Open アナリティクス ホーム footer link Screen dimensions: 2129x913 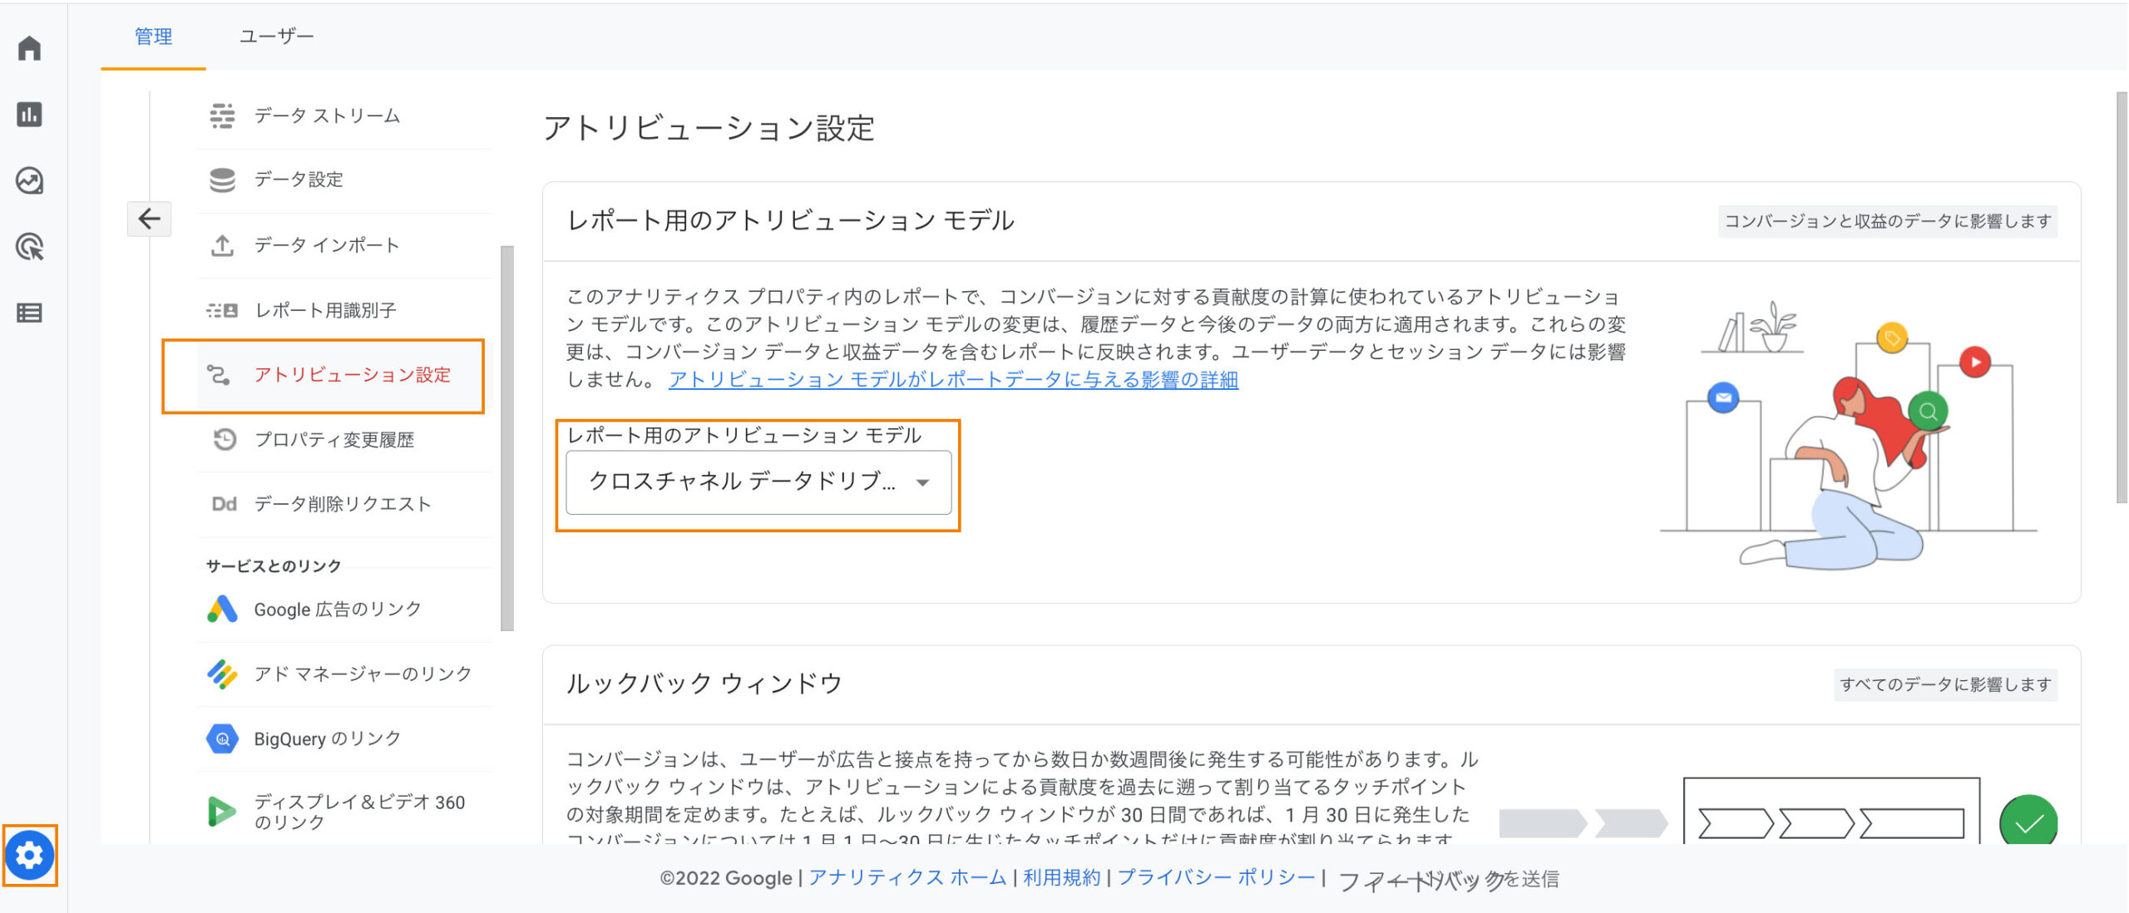click(x=907, y=878)
